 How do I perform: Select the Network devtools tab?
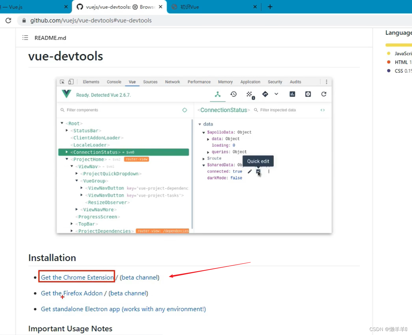pos(172,82)
